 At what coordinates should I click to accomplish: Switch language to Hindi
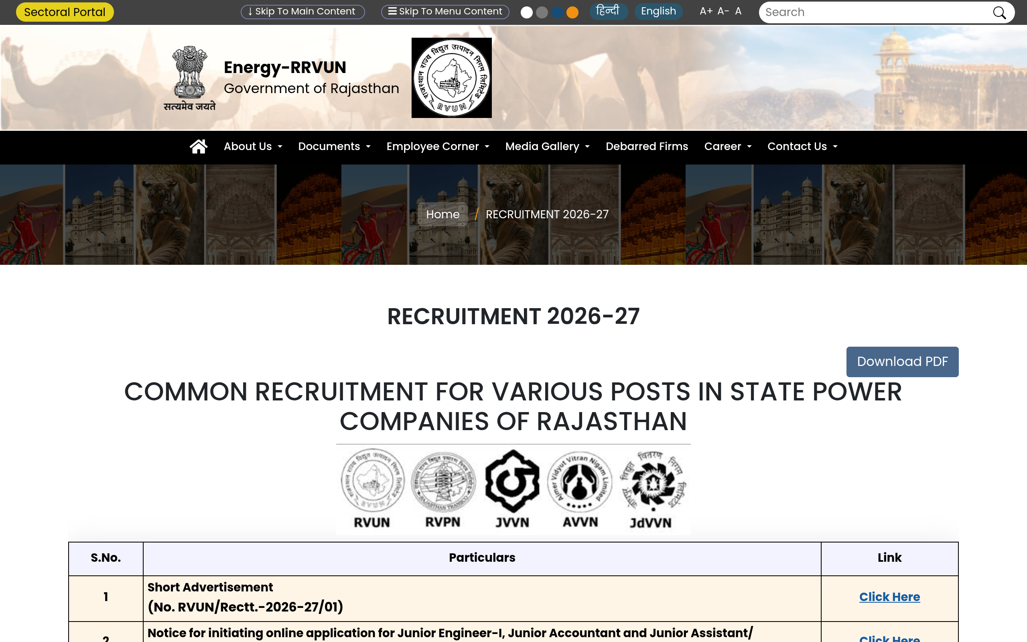[x=608, y=11]
